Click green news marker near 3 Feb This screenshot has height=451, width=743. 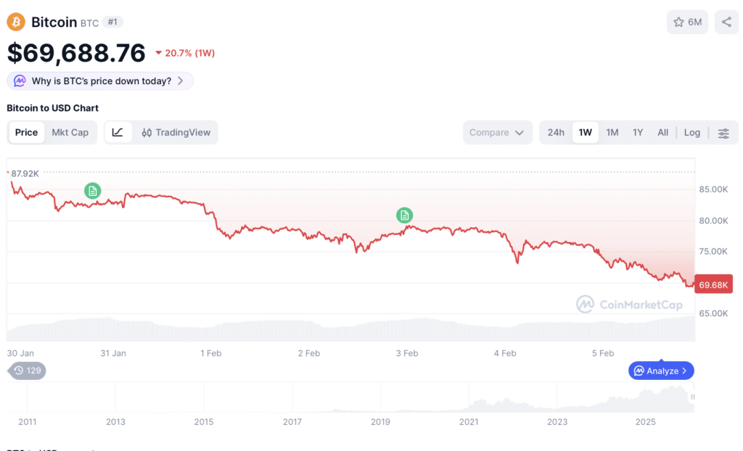point(404,215)
